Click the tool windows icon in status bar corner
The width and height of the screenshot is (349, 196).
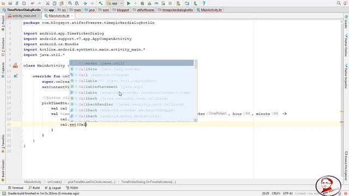[x=4, y=193]
